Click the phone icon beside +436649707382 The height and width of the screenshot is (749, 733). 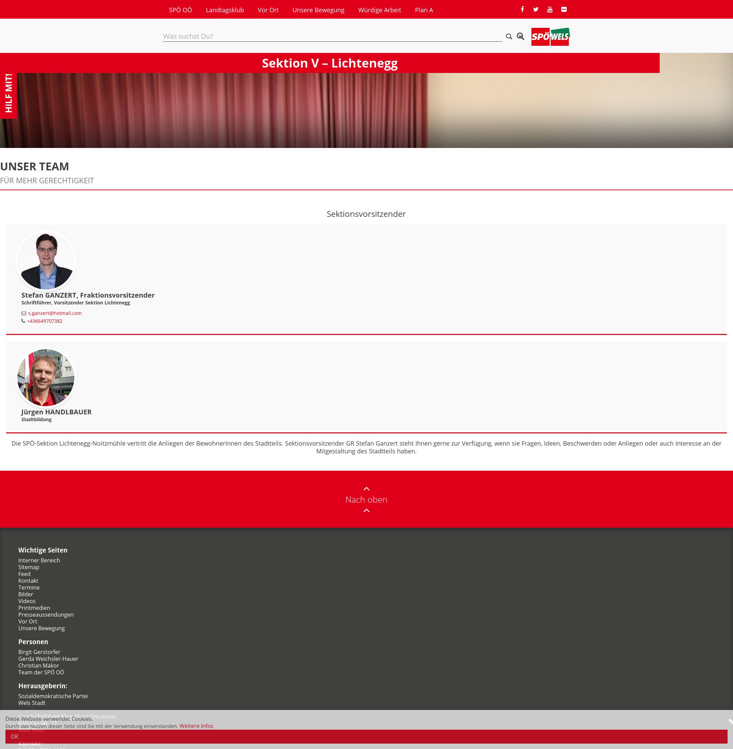[x=23, y=321]
